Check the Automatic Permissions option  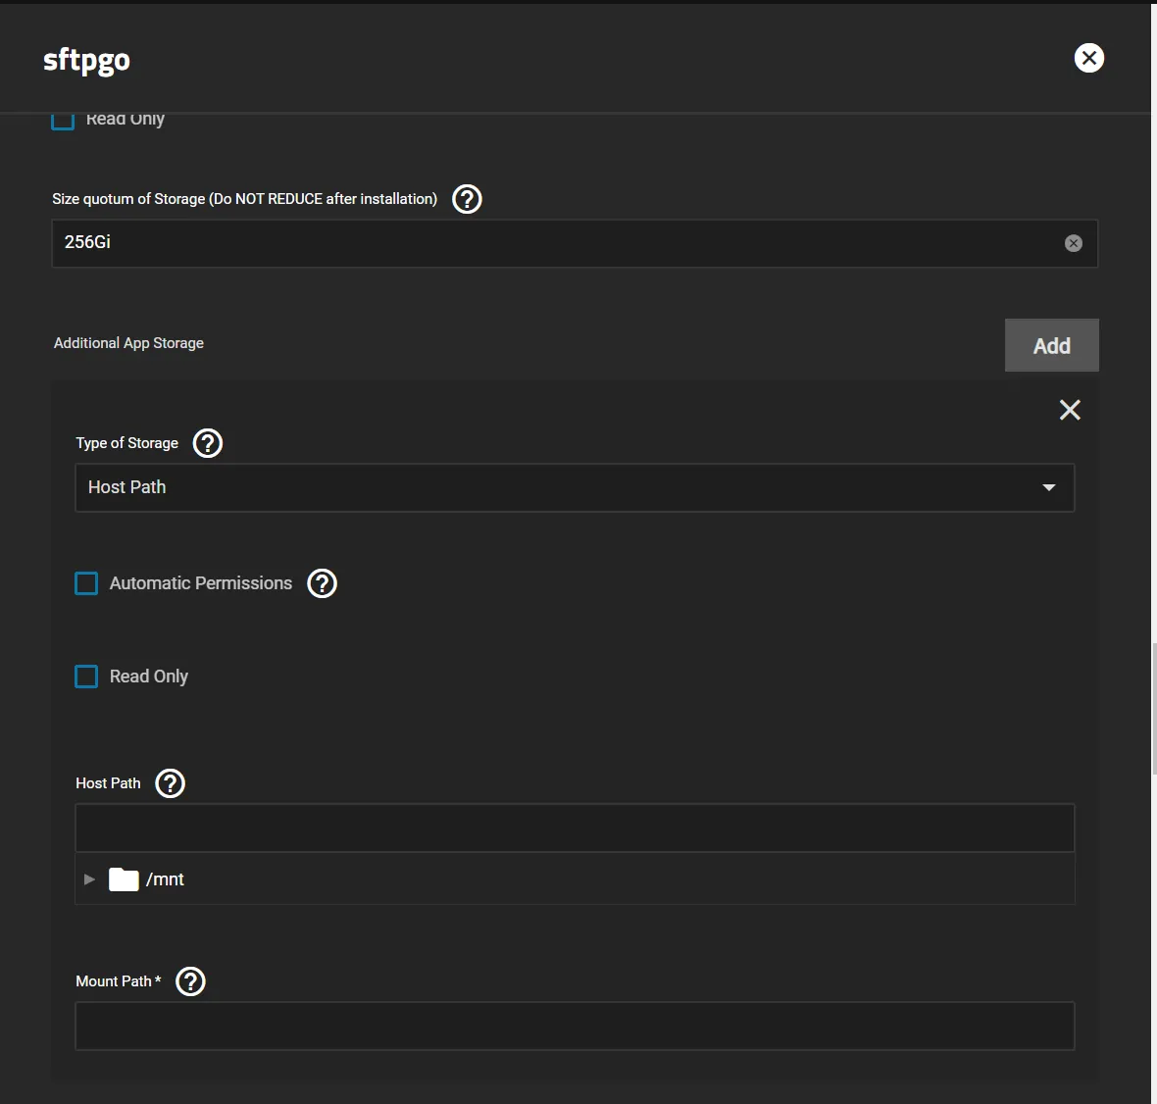pyautogui.click(x=86, y=582)
